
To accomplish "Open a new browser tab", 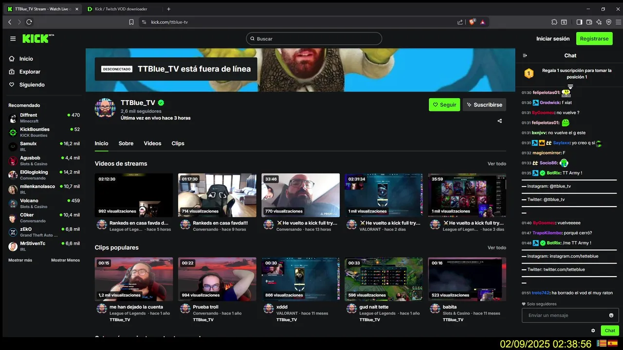I will 169,9.
